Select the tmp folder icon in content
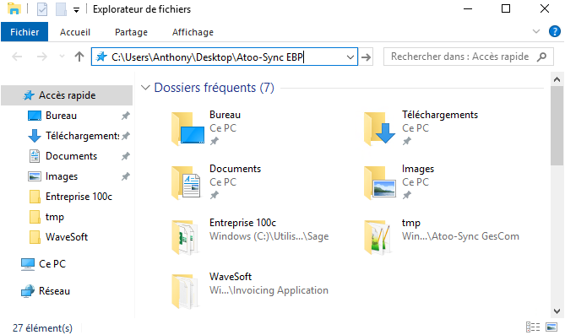565x335 pixels. (x=378, y=237)
